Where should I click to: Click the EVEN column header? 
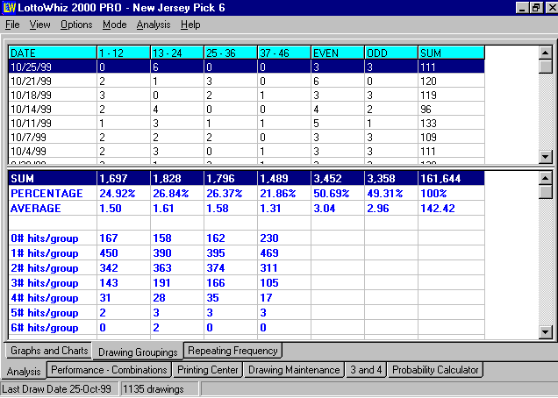(x=338, y=53)
